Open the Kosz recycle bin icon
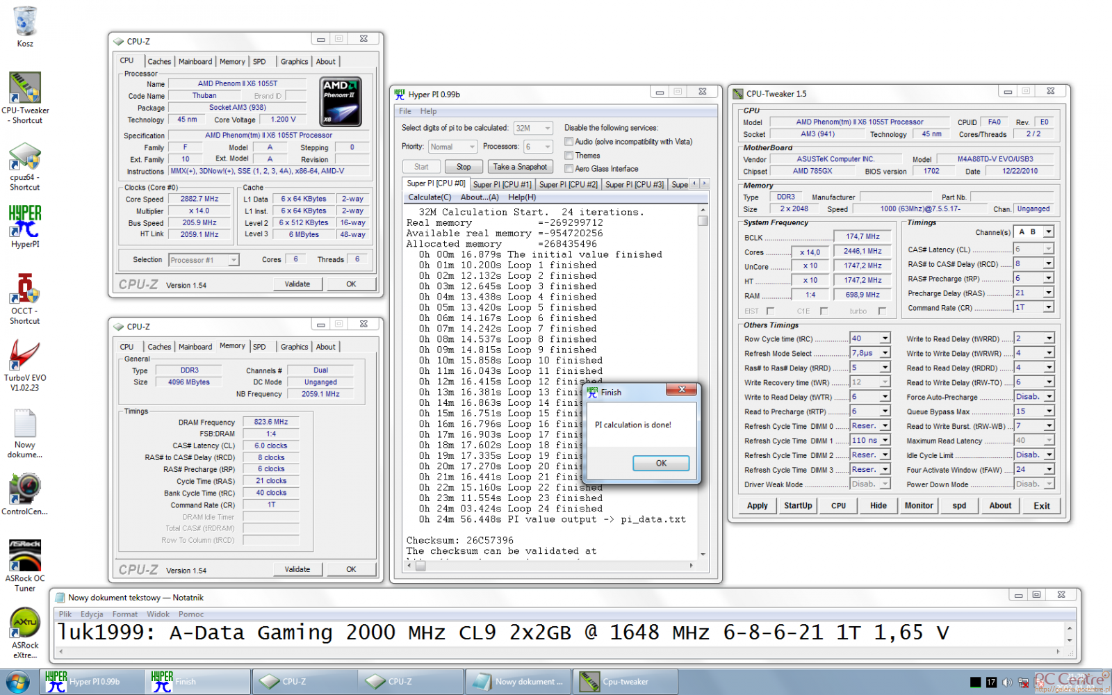This screenshot has width=1112, height=695. (25, 22)
